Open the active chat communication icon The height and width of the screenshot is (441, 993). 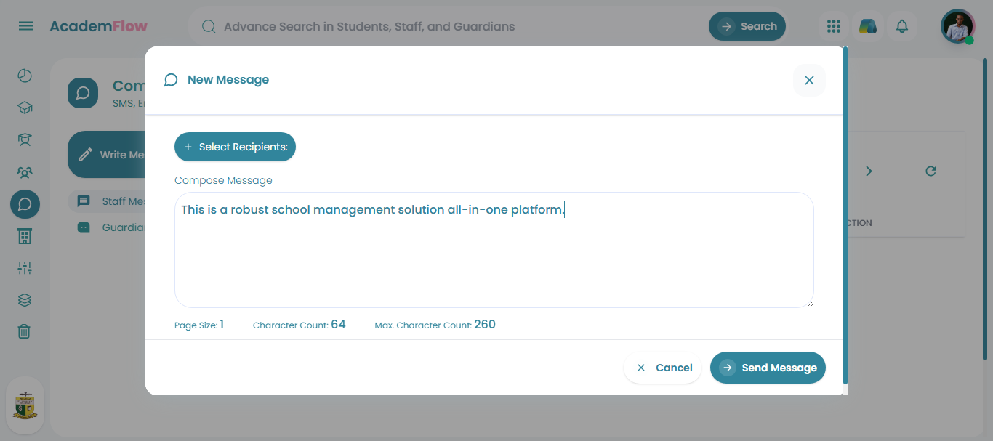[x=24, y=204]
